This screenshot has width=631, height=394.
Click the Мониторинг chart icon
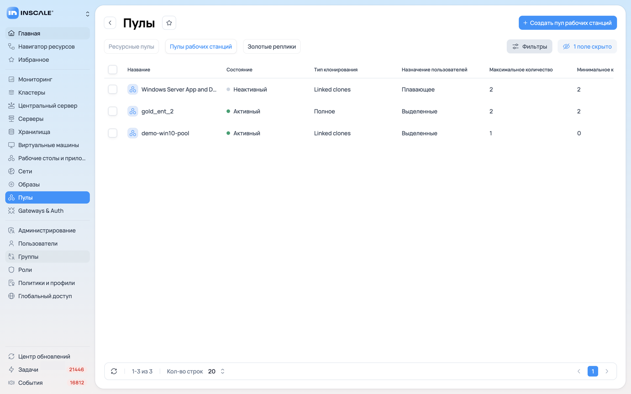point(11,79)
